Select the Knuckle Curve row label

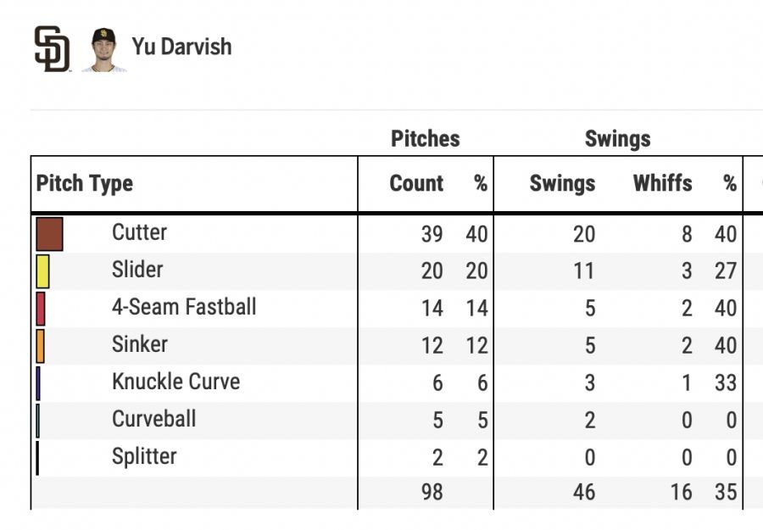(x=175, y=382)
